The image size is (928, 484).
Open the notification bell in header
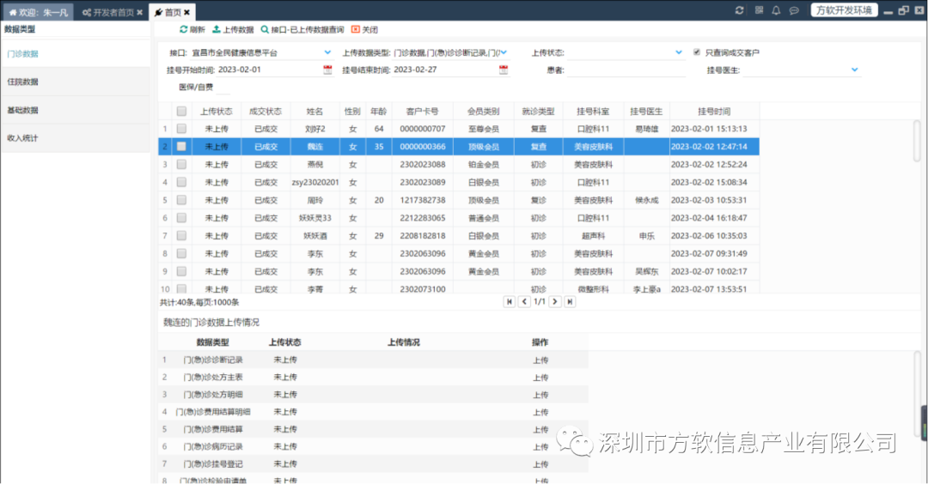[x=776, y=10]
